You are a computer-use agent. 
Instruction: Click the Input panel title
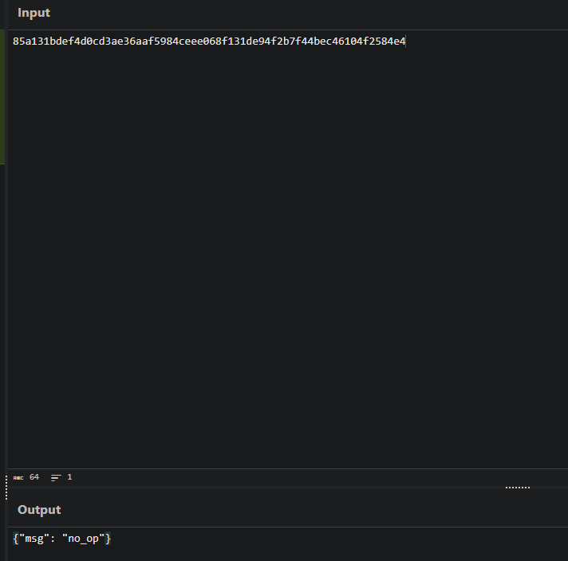[34, 13]
